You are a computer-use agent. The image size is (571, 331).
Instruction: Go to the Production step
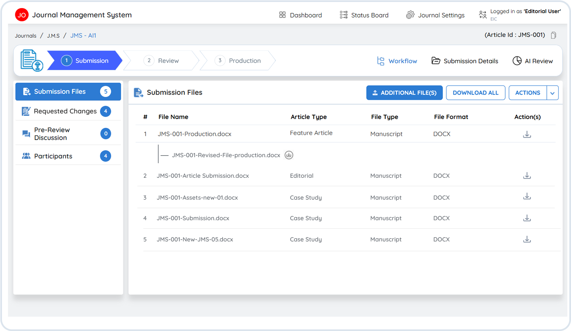click(238, 61)
